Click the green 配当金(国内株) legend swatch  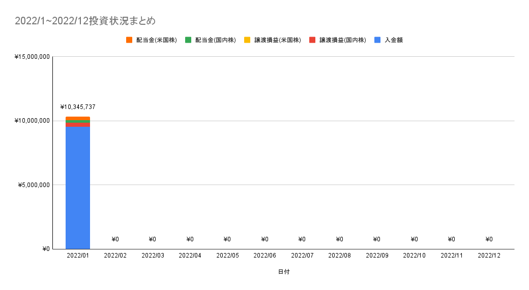[x=188, y=40]
